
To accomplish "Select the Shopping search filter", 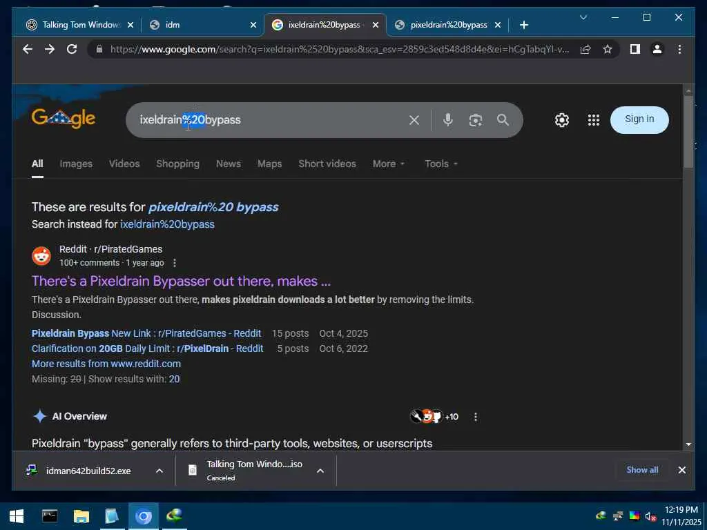I will (177, 164).
